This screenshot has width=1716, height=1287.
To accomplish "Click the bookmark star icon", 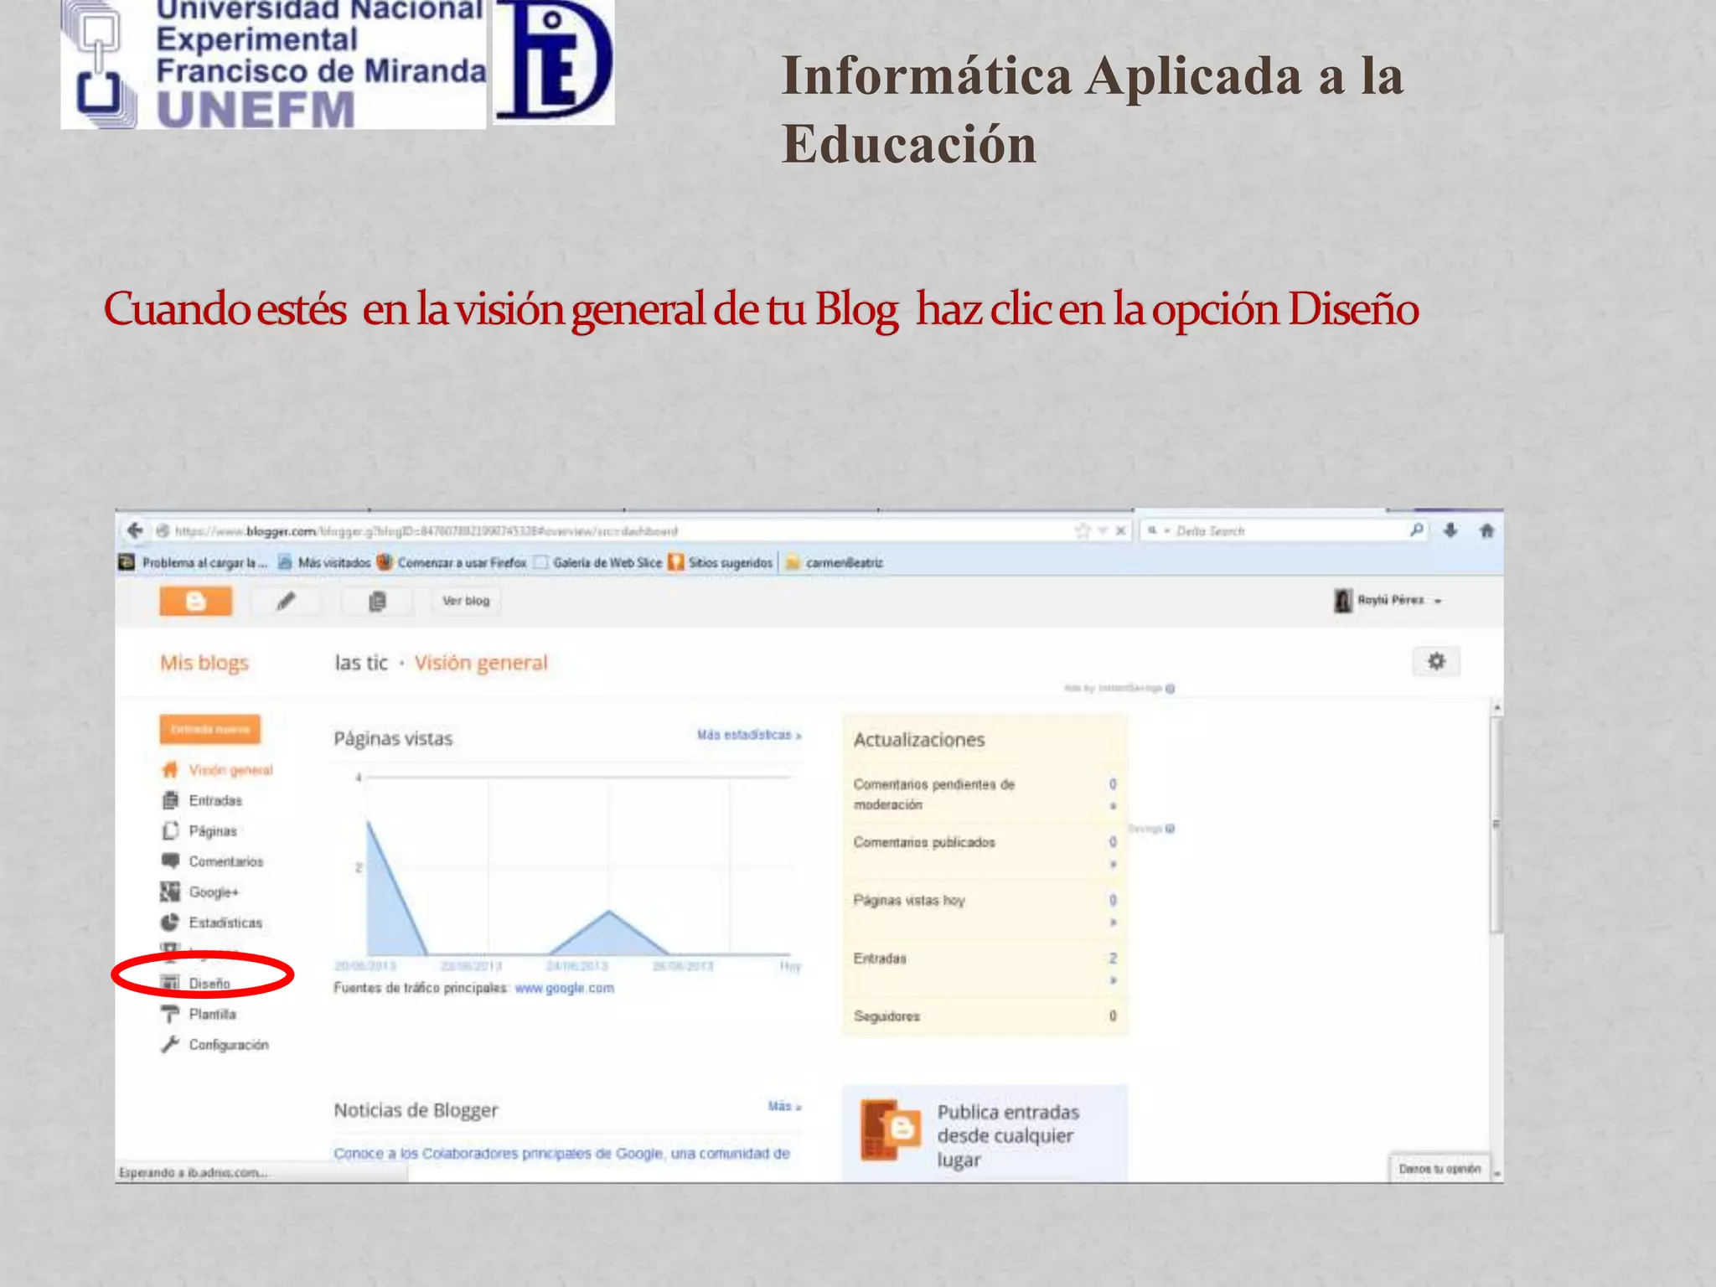I will pos(1083,530).
